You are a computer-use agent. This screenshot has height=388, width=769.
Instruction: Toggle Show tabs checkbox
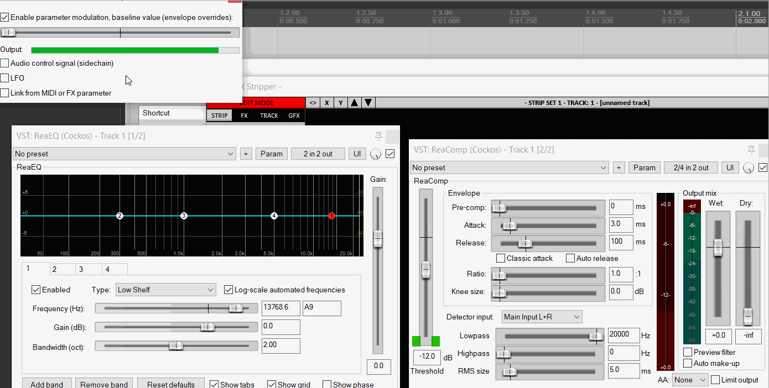tap(214, 385)
